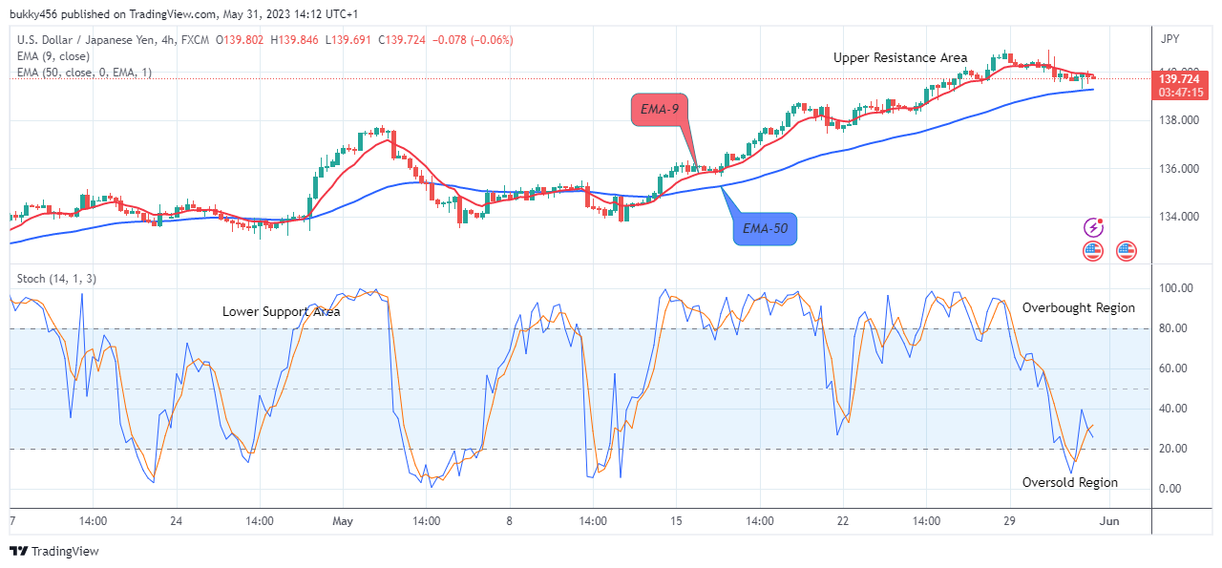Image resolution: width=1222 pixels, height=568 pixels.
Task: Click the Oversold Region text annotation
Action: [x=1070, y=482]
